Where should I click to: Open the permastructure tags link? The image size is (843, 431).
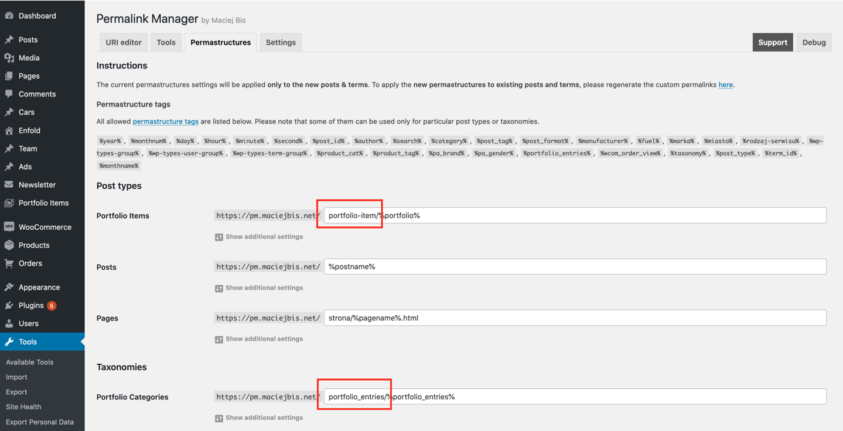(x=165, y=121)
